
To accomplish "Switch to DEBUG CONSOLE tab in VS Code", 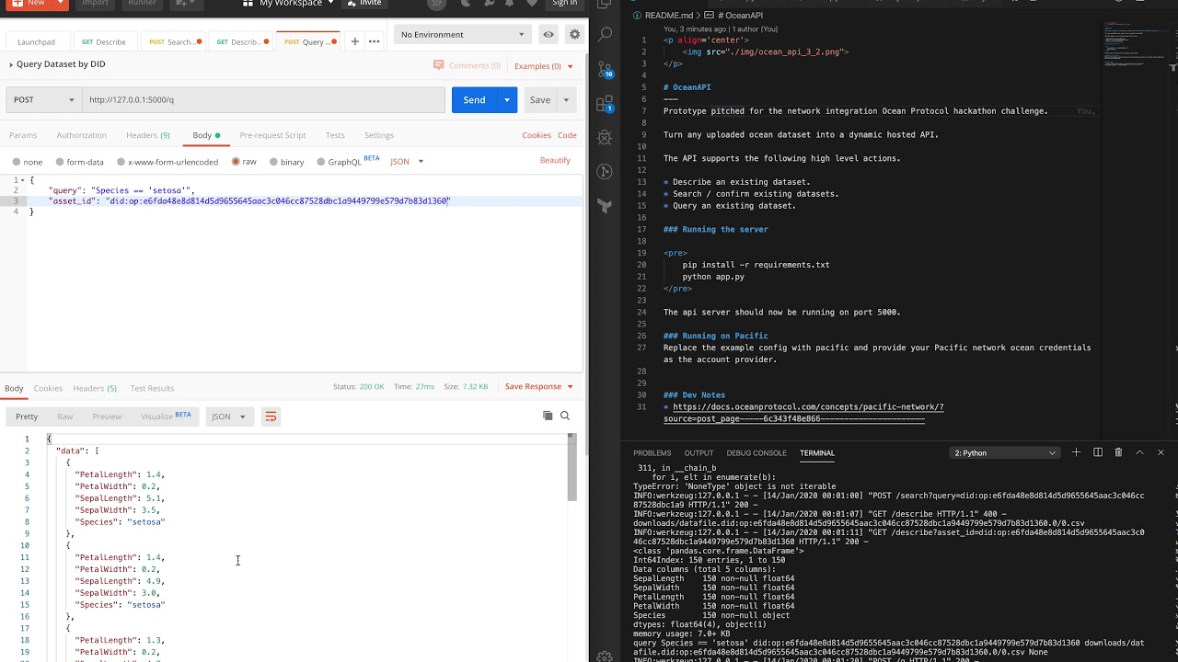I will tap(756, 452).
